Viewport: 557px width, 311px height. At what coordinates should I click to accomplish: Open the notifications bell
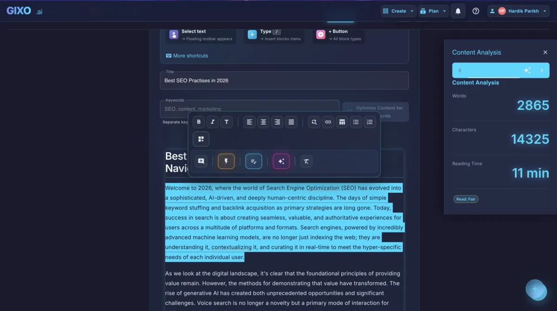click(458, 11)
